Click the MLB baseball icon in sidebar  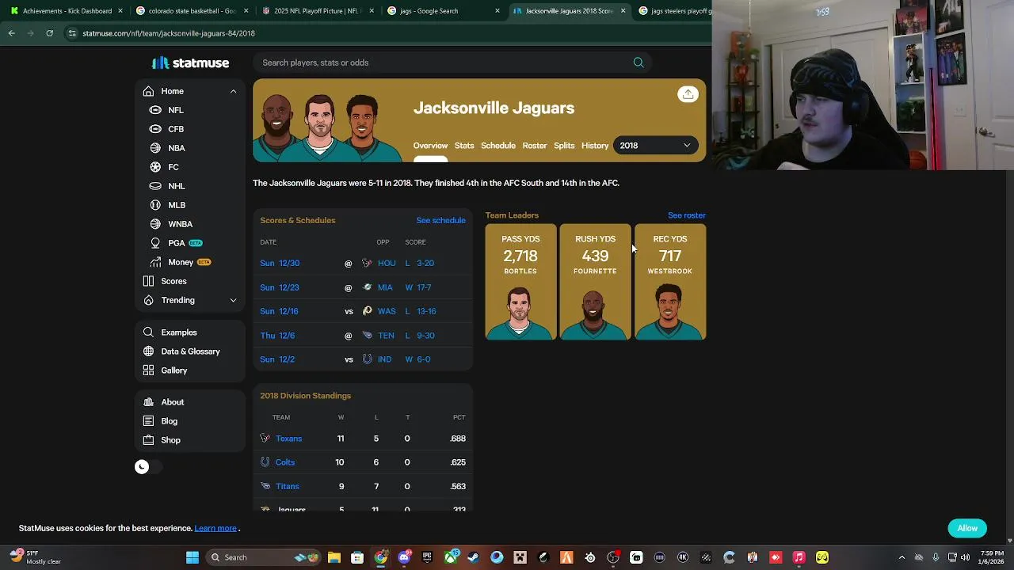pyautogui.click(x=155, y=205)
